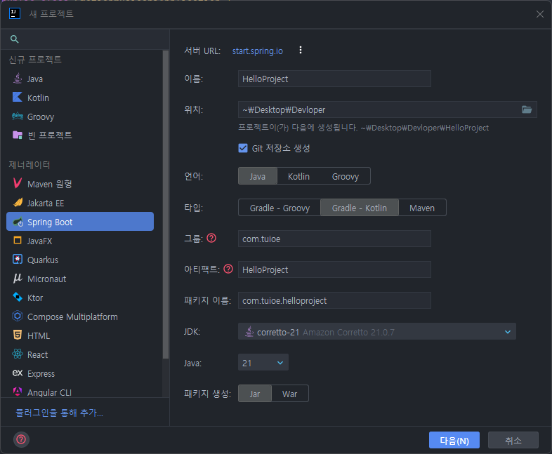Viewport: 552px width, 454px height.
Task: Close the 새 프로젝트 dialog
Action: (x=539, y=14)
